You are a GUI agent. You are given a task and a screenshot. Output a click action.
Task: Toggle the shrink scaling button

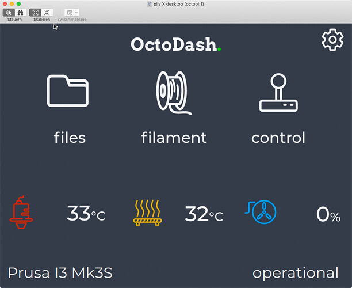coord(47,12)
